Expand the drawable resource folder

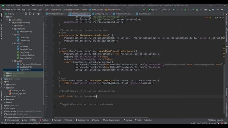pyautogui.click(x=4, y=85)
